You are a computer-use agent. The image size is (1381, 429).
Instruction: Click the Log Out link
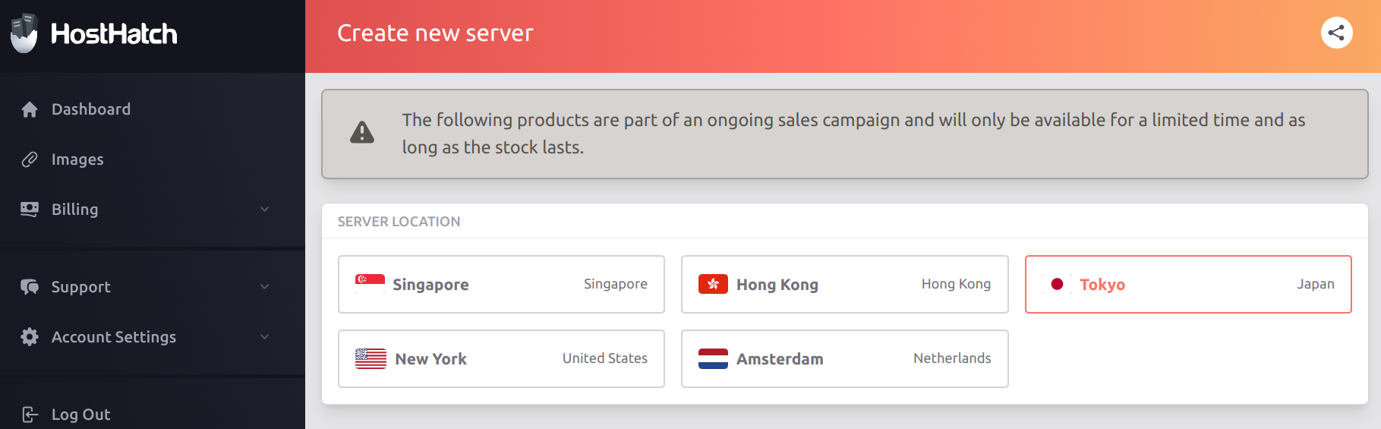coord(80,415)
